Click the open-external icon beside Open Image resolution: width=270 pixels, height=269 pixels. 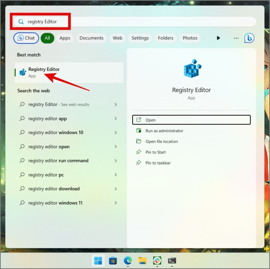click(139, 120)
